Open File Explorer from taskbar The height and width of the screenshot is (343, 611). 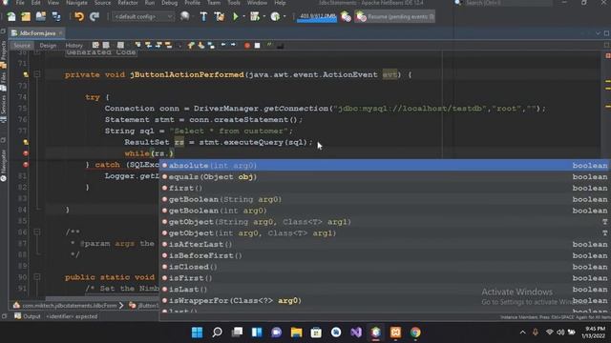click(x=296, y=333)
